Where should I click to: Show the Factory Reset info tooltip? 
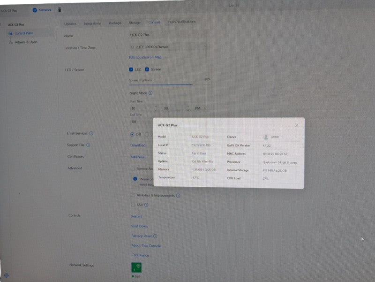pyautogui.click(x=155, y=236)
